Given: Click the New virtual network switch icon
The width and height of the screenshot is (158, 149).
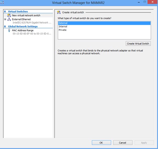Looking at the screenshot, I should pos(9,15).
